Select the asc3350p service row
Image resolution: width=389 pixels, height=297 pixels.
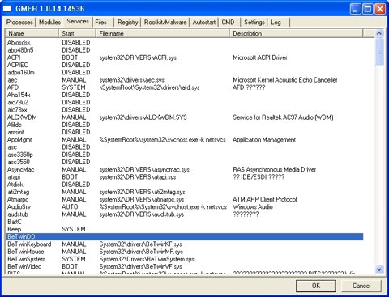tap(185, 155)
